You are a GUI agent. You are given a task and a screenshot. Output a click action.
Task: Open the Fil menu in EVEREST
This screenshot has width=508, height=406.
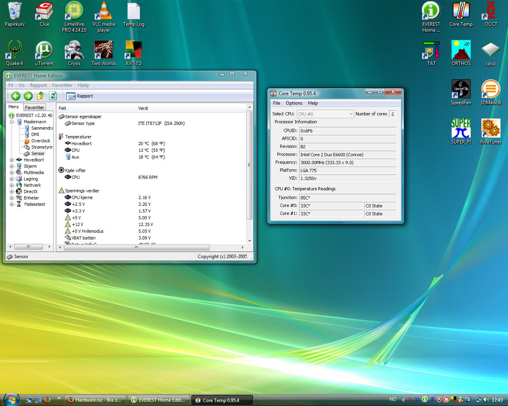coord(11,85)
